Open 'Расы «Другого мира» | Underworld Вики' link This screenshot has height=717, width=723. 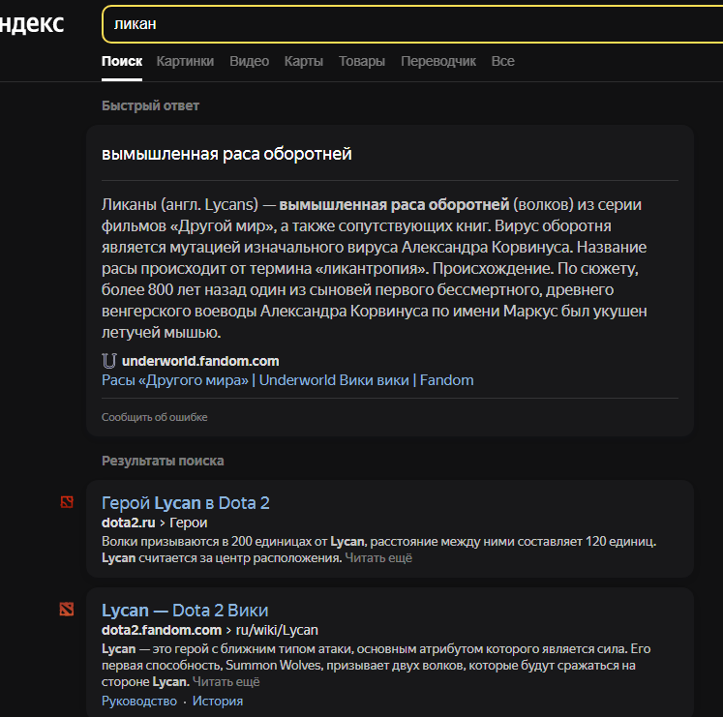(287, 380)
